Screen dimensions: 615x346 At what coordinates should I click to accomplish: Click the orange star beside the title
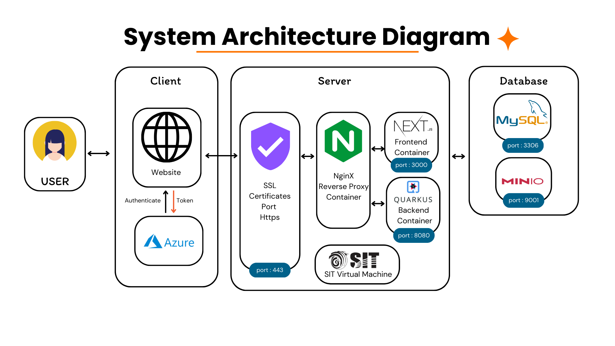(x=508, y=38)
